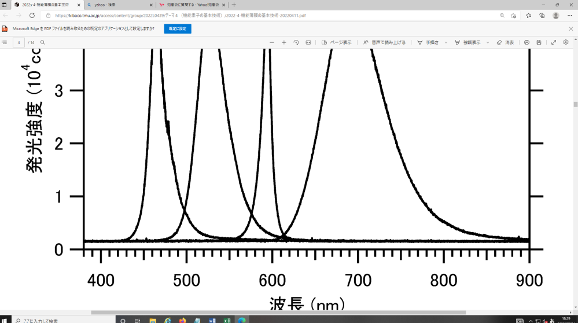This screenshot has width=578, height=323.
Task: Open PDF settings gear icon
Action: pyautogui.click(x=566, y=42)
